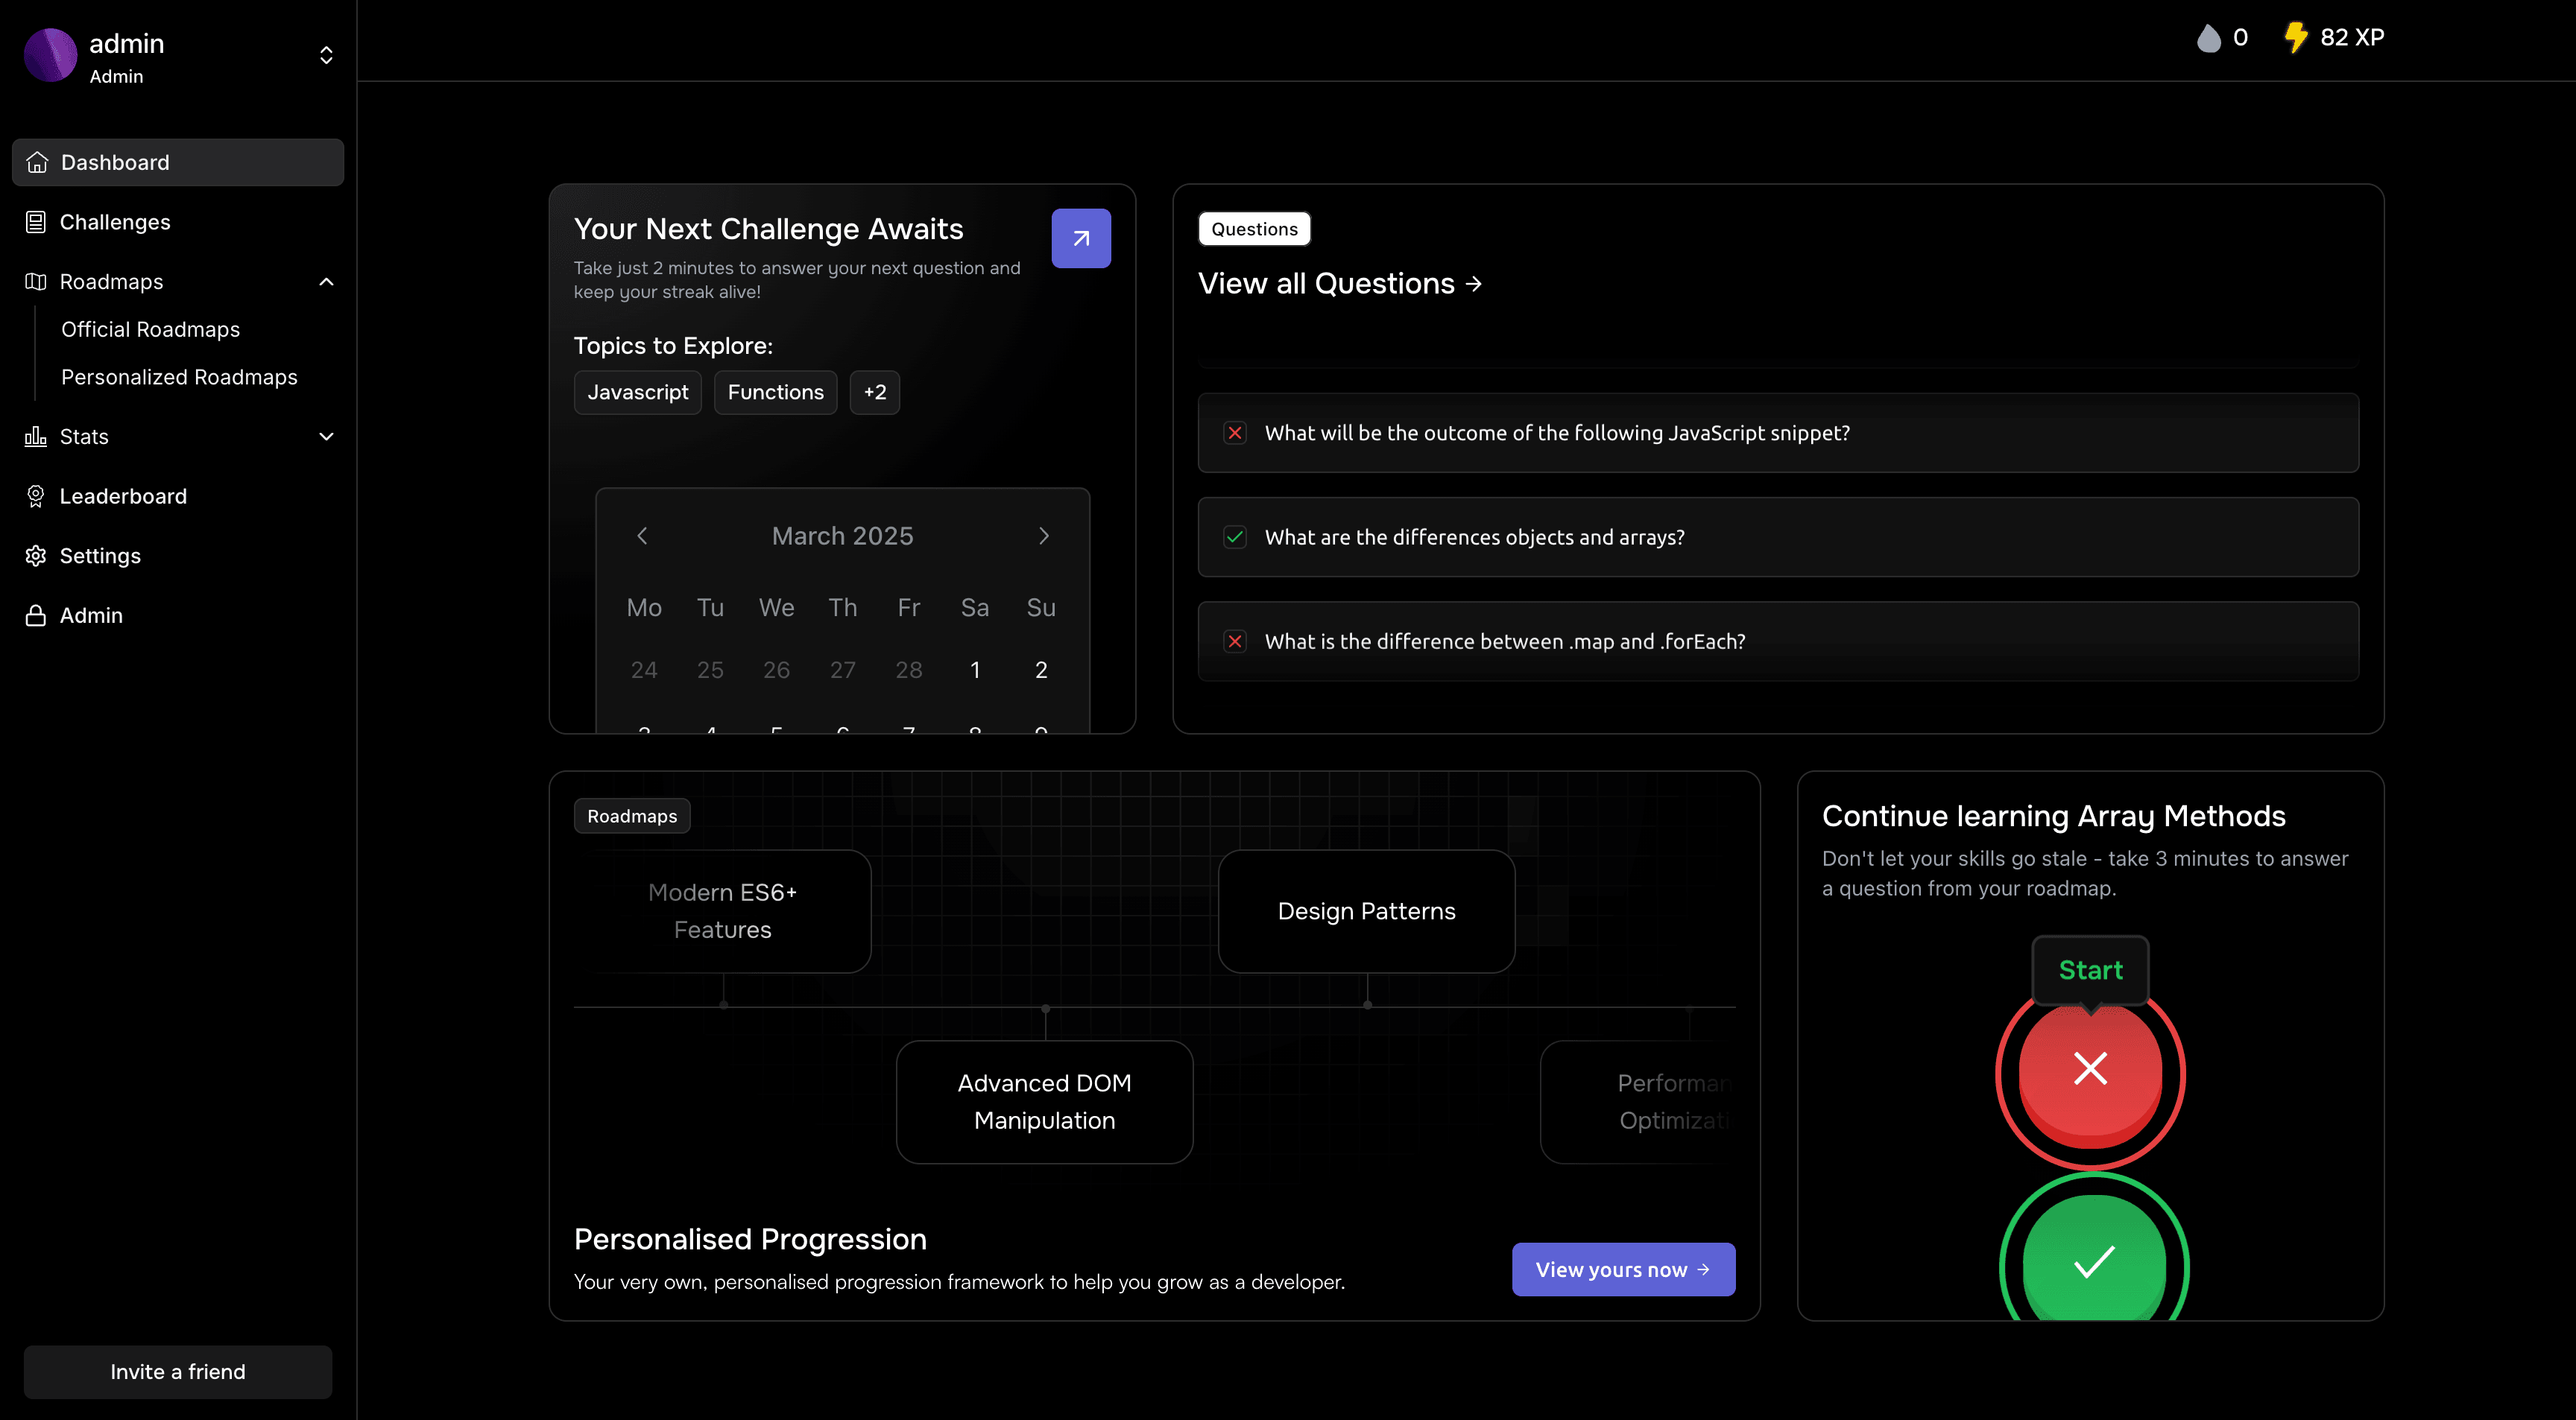The height and width of the screenshot is (1420, 2576).
Task: Launch challenge with the indigo arrow icon
Action: (1081, 238)
